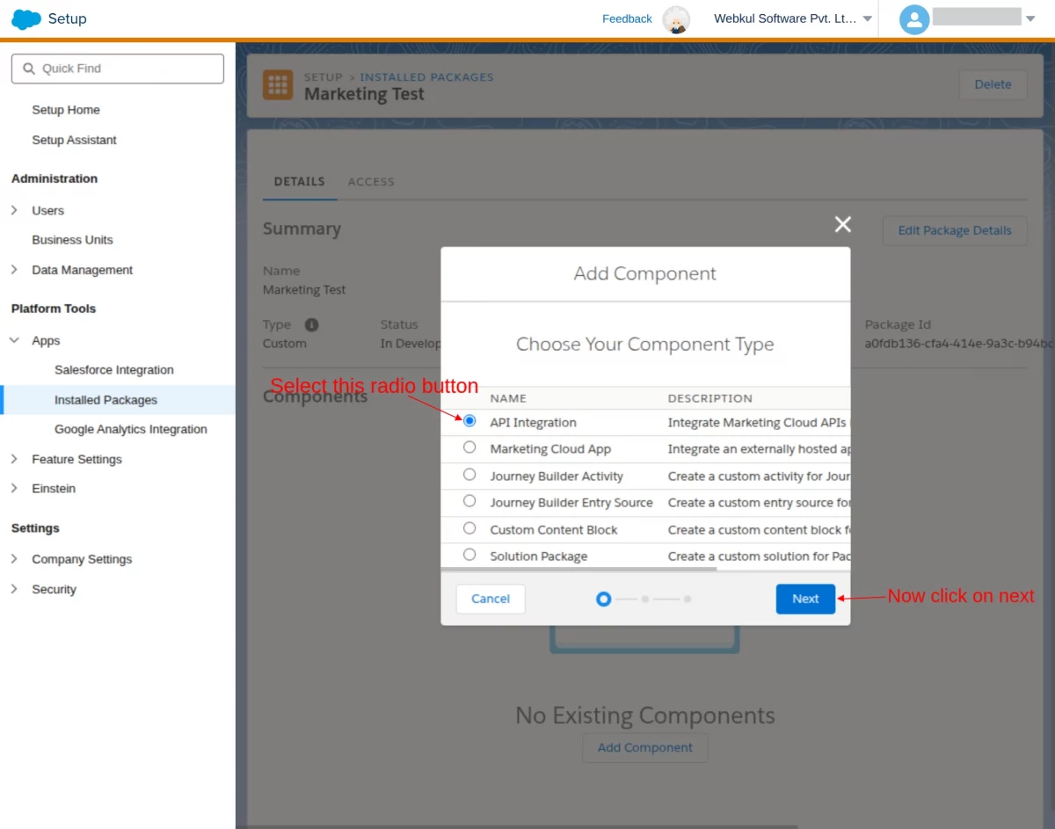Viewport: 1055px width, 829px height.
Task: Click the Package Id value text
Action: (958, 344)
